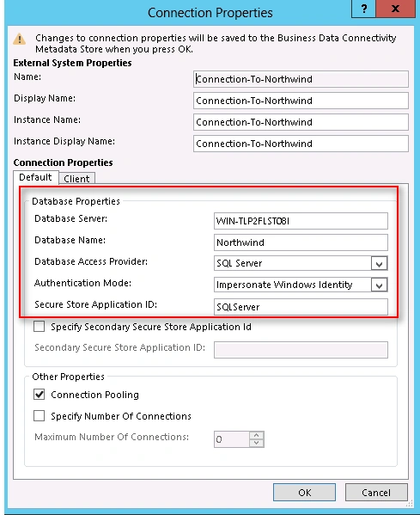
Task: Click the Name input field
Action: [x=301, y=79]
